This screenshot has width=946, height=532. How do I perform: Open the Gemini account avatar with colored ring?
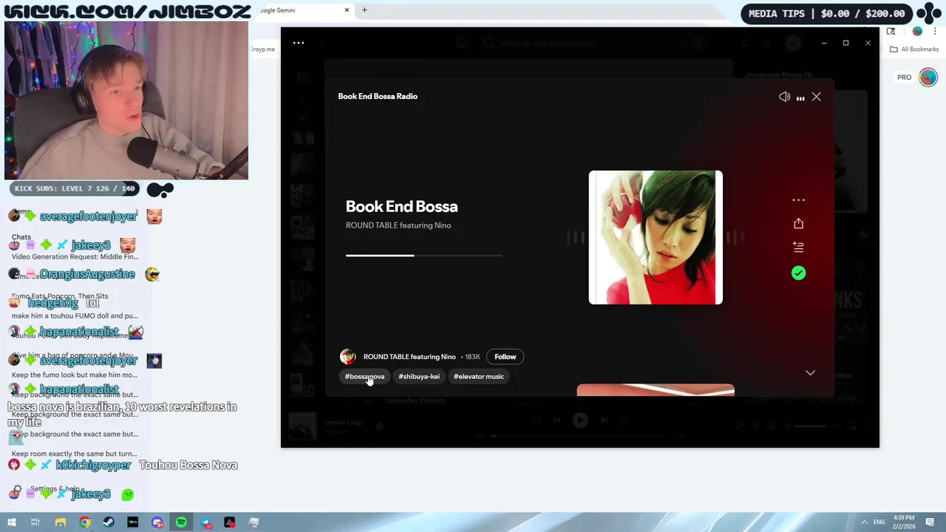point(928,77)
